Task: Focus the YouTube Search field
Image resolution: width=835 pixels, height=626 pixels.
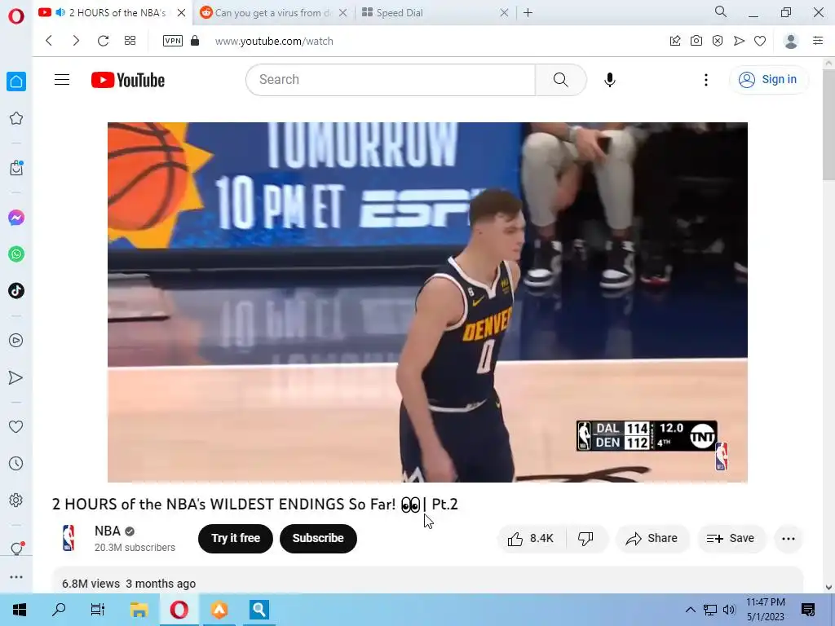Action: tap(391, 80)
